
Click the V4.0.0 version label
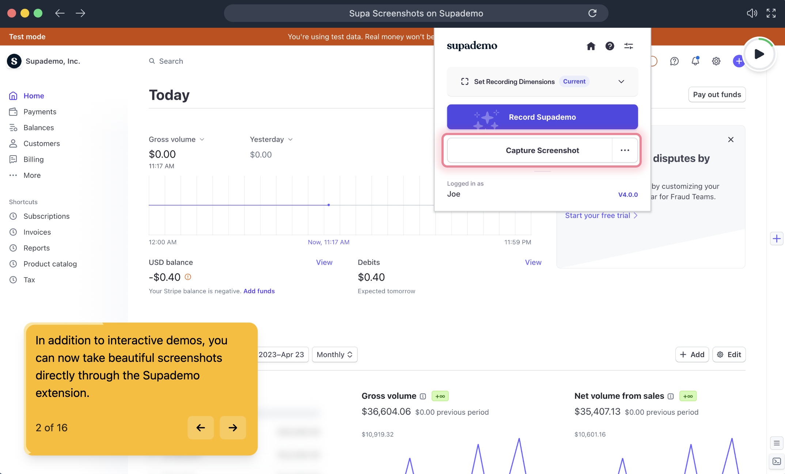click(628, 195)
